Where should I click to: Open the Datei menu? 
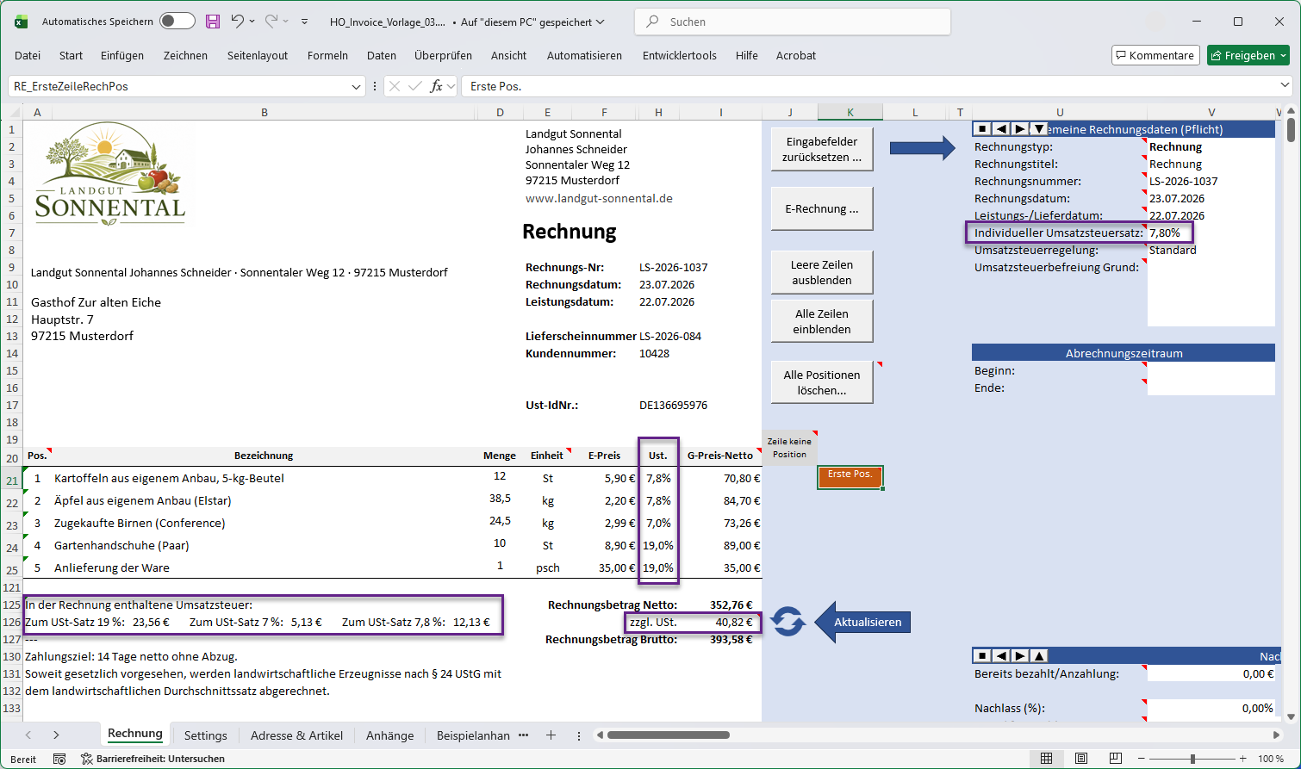28,55
